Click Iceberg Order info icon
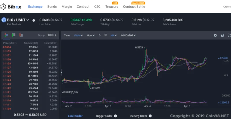 click(x=150, y=116)
